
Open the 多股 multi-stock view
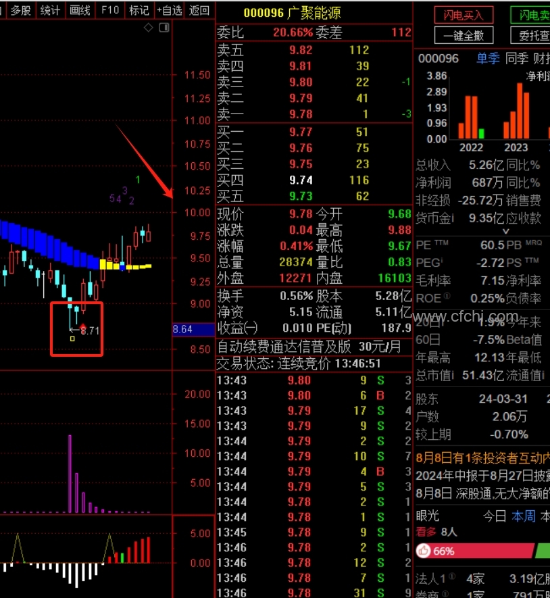(x=20, y=10)
